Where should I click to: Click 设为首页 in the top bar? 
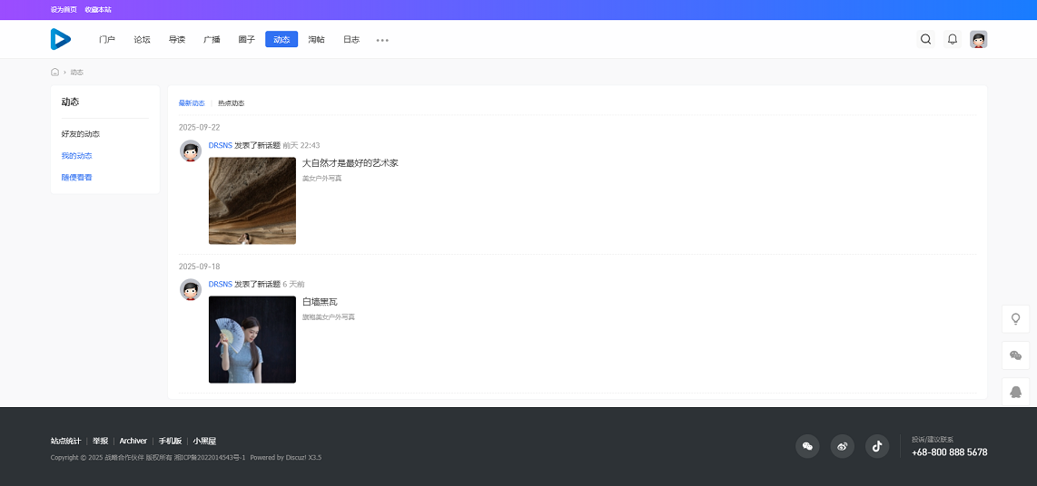click(x=64, y=9)
